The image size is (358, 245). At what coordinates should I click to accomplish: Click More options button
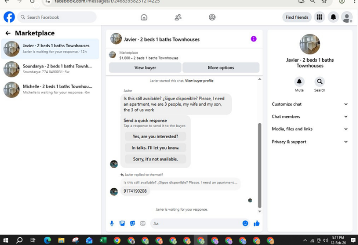click(x=221, y=68)
